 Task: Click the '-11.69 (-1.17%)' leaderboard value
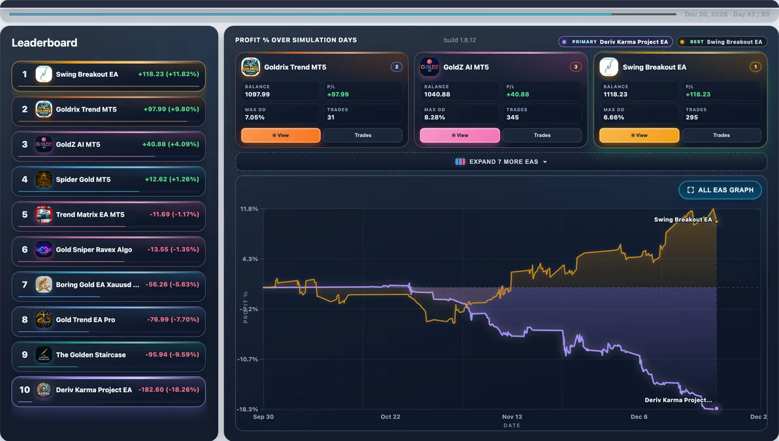coord(174,214)
